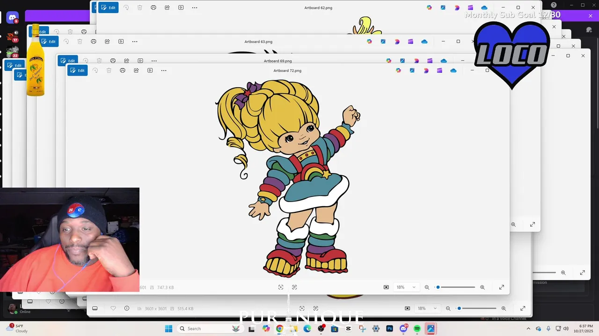This screenshot has width=599, height=336.
Task: Click the 3601 x 3601 dimensions text
Action: coord(156,308)
